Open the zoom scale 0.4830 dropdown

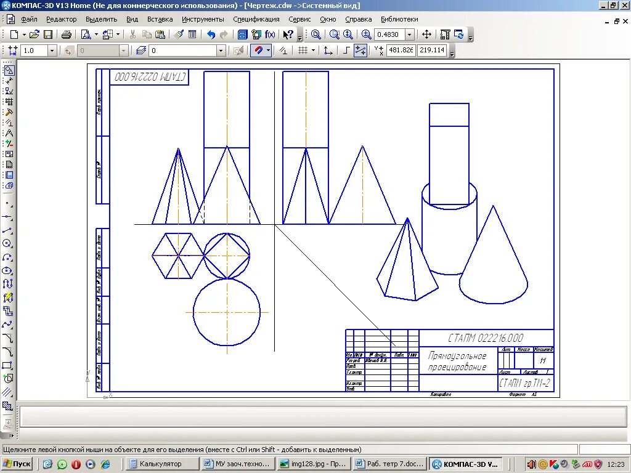tap(409, 34)
